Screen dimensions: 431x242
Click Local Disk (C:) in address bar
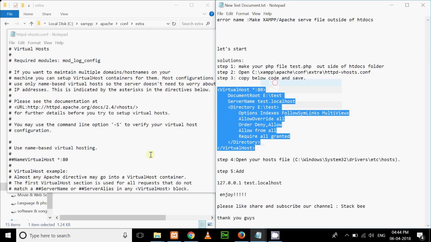61,24
